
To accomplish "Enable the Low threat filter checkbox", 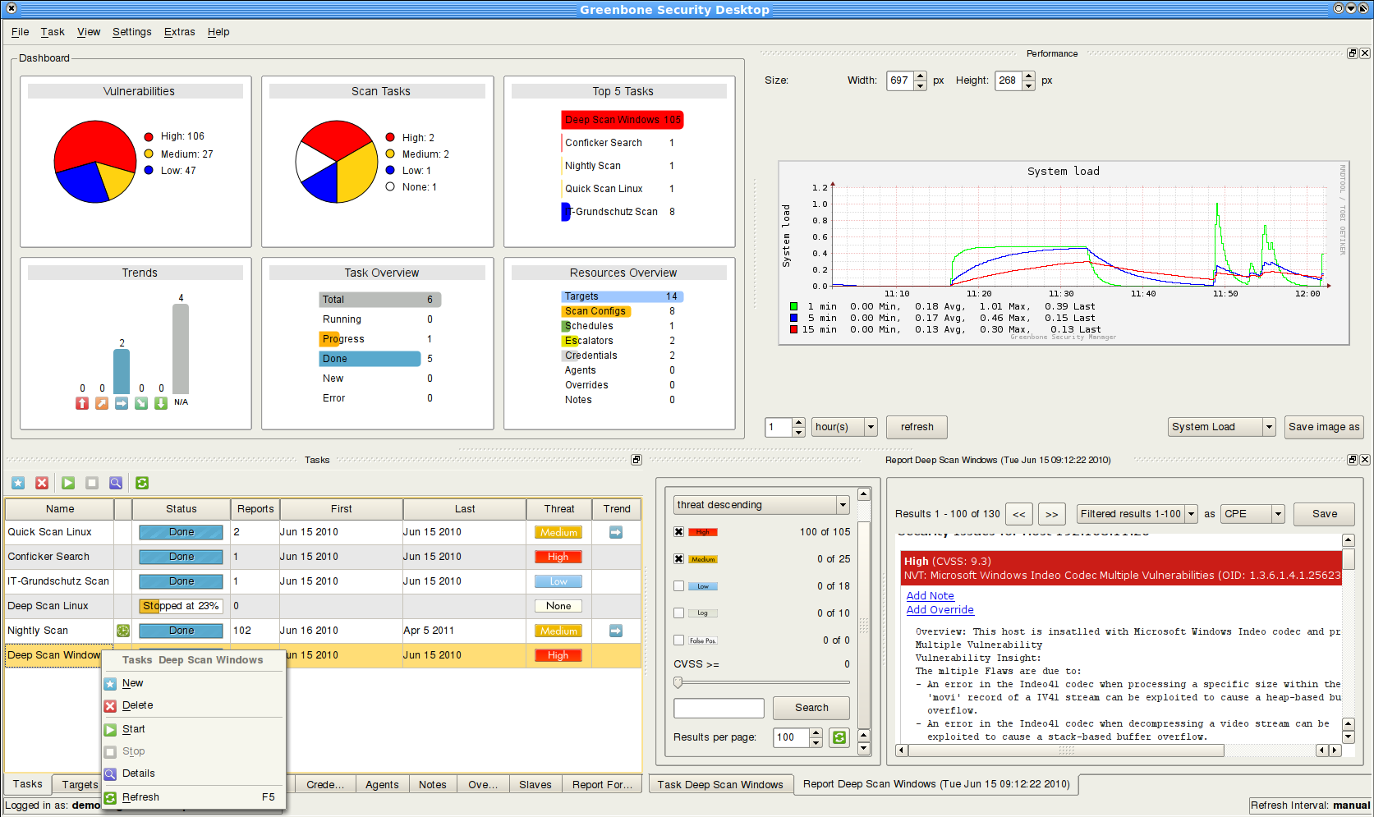I will (678, 586).
